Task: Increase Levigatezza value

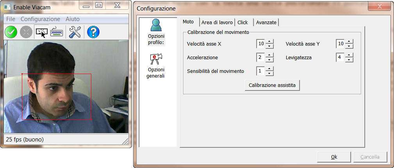Action: click(x=349, y=55)
